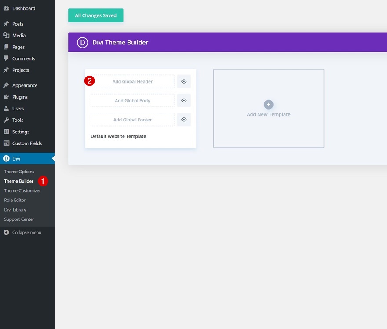Click the Settings icon in the admin menu
387x329 pixels.
(6, 132)
